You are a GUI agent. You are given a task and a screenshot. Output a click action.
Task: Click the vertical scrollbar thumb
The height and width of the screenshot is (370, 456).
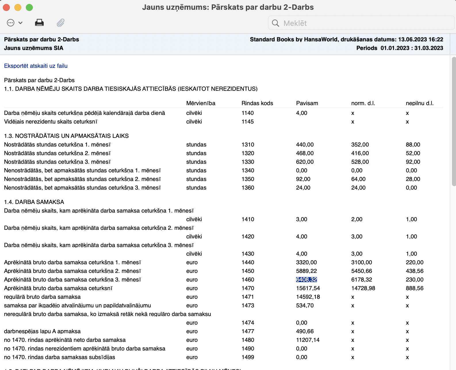click(454, 121)
